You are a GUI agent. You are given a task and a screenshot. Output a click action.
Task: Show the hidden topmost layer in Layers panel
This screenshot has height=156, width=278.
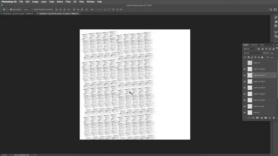pos(245,63)
